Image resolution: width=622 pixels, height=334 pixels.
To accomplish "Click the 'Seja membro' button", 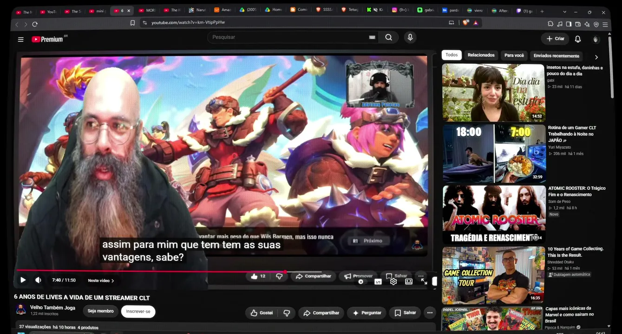I will coord(101,311).
